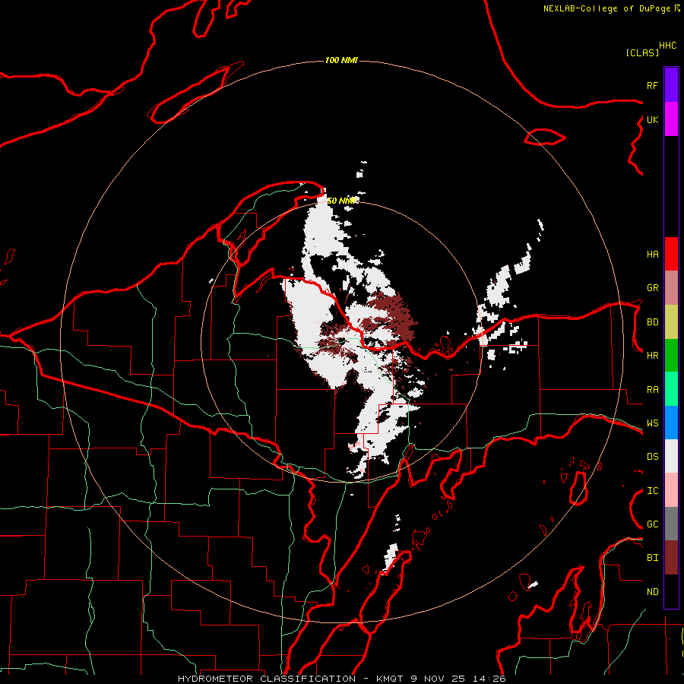The width and height of the screenshot is (684, 684).
Task: Click the HHC product label
Action: [668, 46]
